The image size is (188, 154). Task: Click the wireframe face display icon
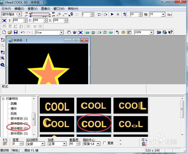(x=99, y=32)
